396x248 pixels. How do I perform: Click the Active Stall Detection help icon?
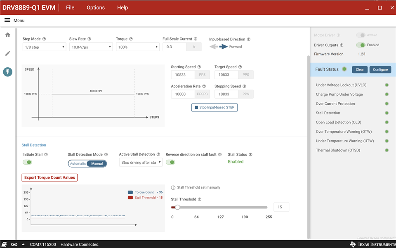158,154
